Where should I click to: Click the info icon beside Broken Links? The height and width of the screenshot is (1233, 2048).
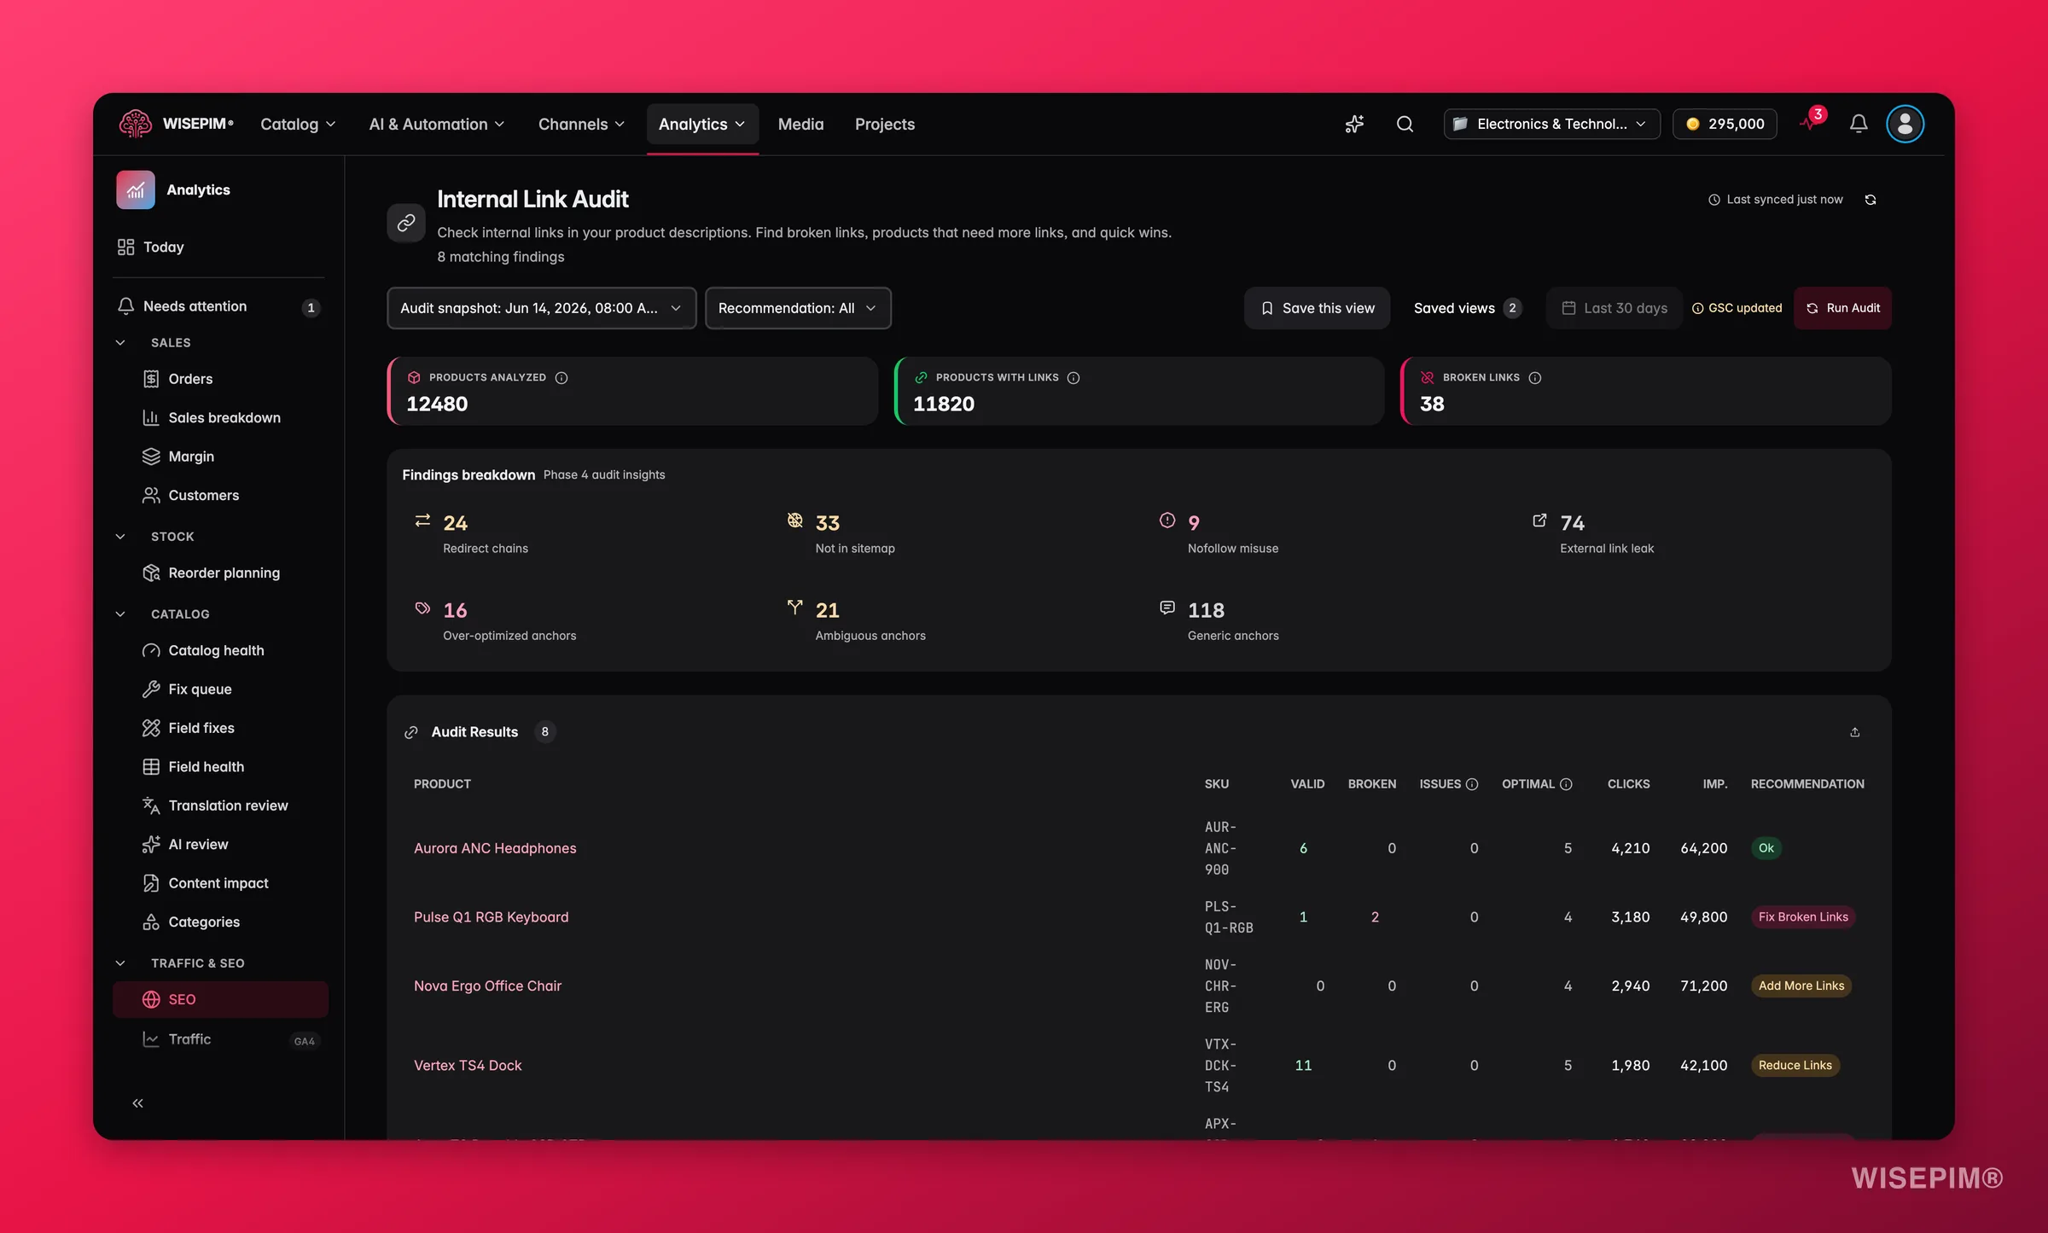click(1535, 378)
